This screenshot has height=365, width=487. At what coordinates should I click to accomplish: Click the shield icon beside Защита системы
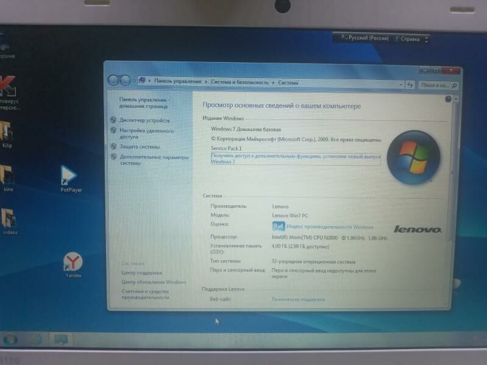[x=114, y=146]
